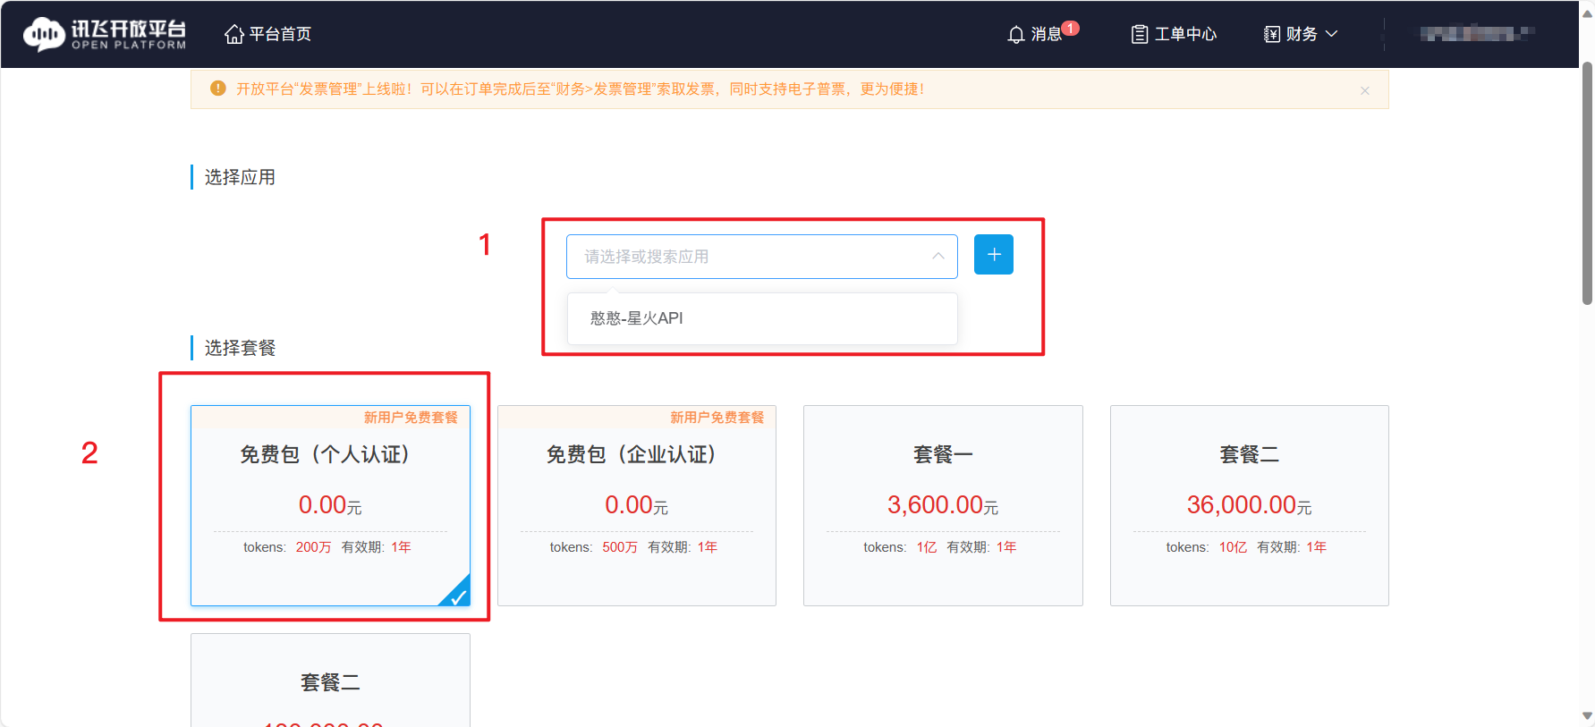Click the blurred user account name

(x=1476, y=34)
